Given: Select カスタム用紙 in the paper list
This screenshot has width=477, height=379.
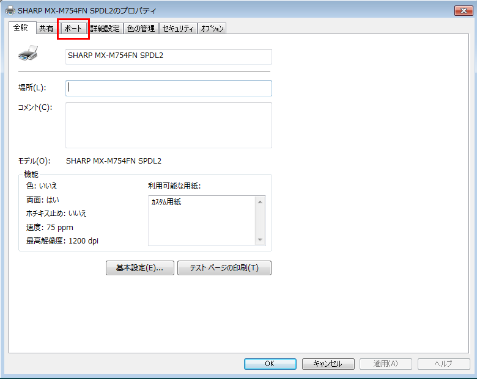Looking at the screenshot, I should 166,202.
